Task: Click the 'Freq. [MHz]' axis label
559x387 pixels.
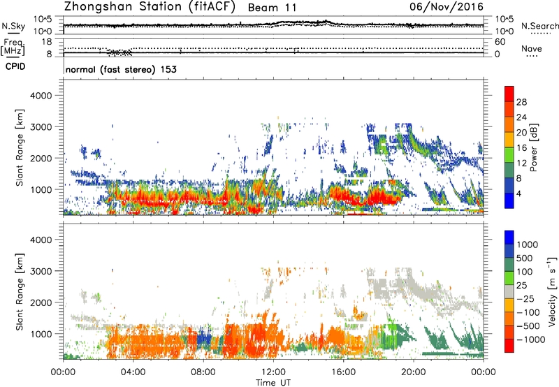Action: [13, 48]
